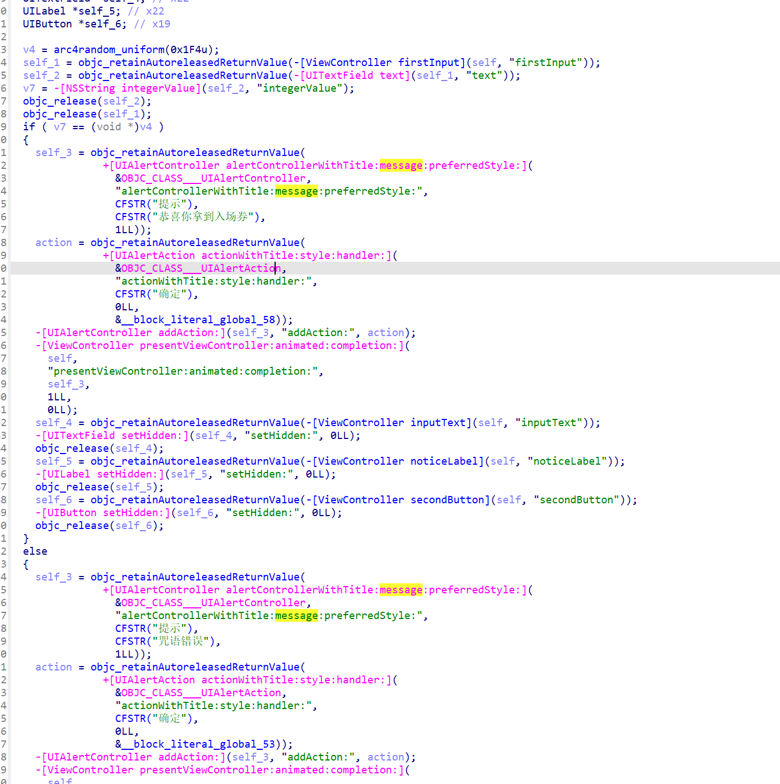Click the if keyword comparing v7 and v4

(29, 127)
